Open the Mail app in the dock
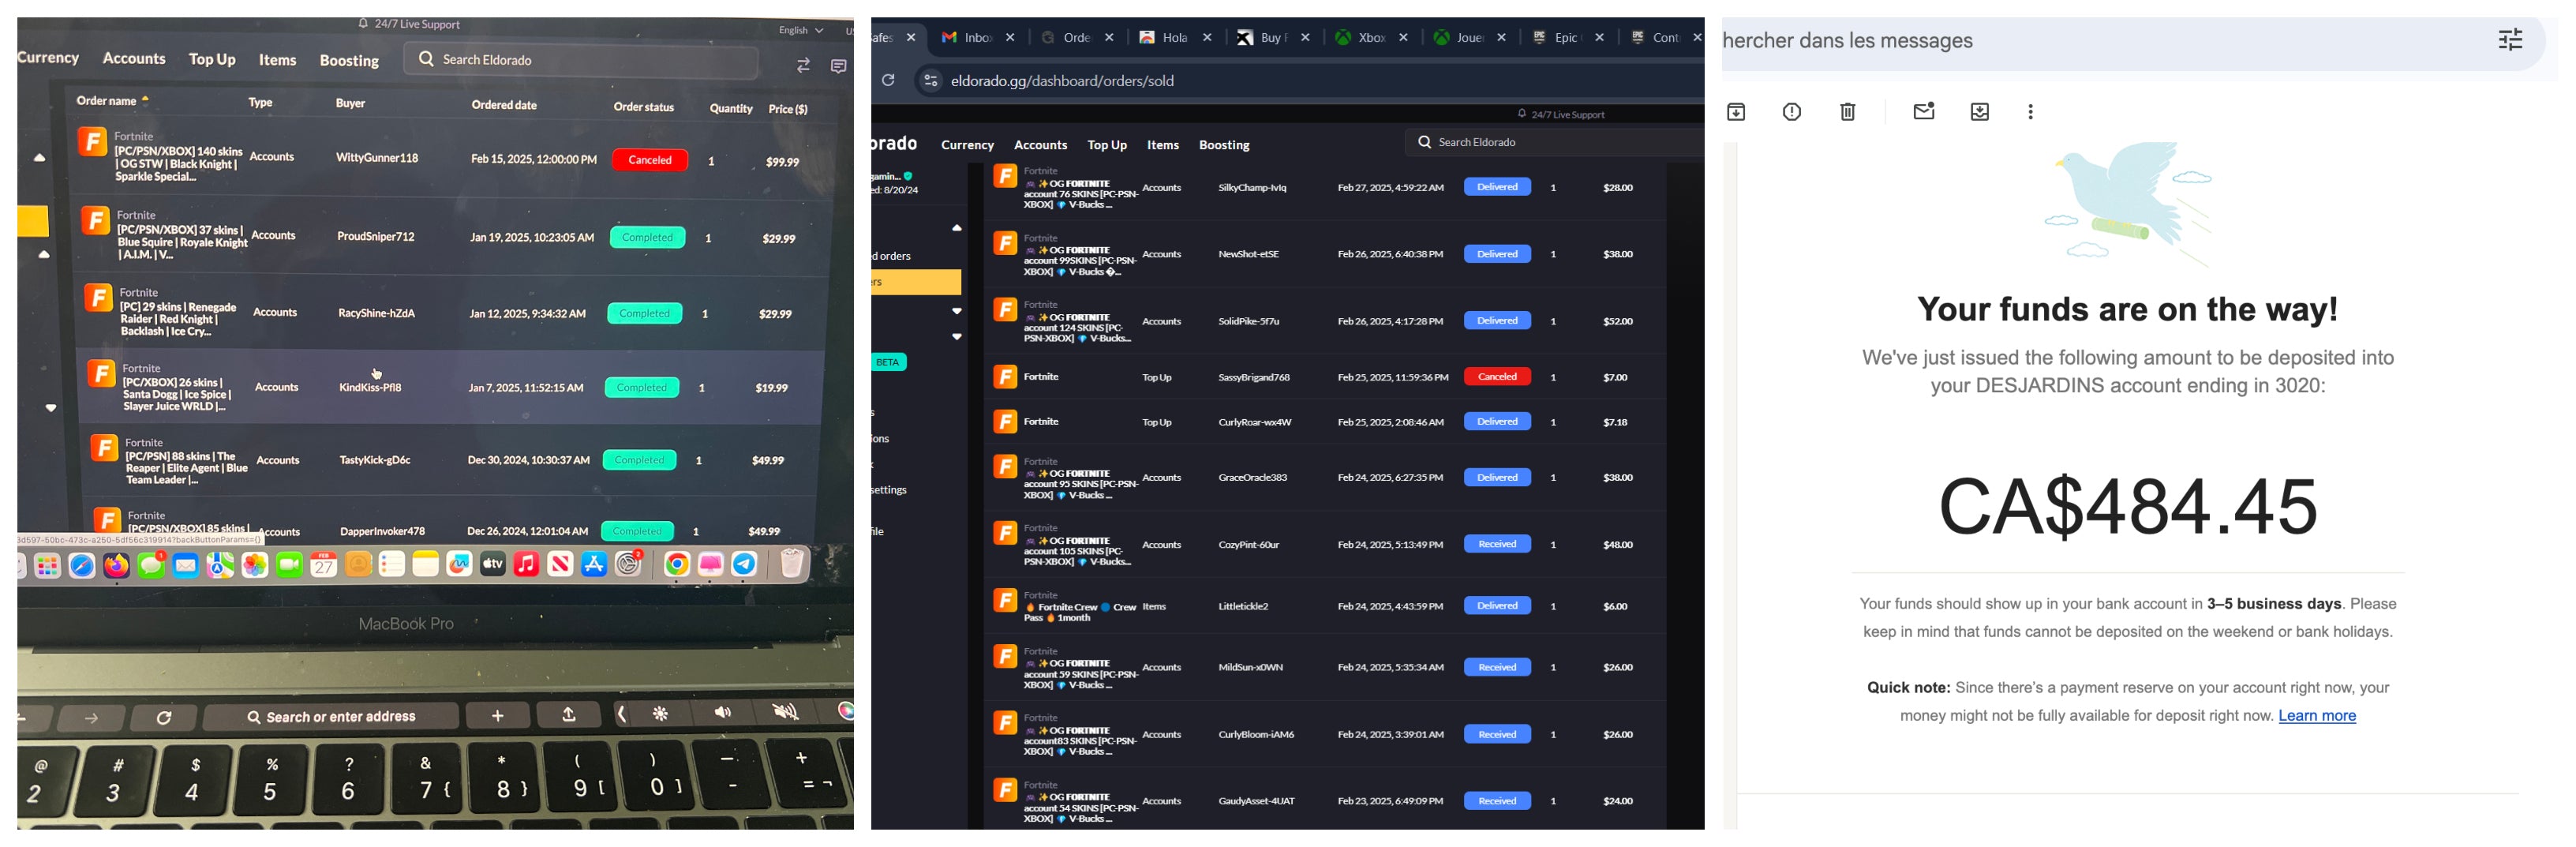 (186, 566)
